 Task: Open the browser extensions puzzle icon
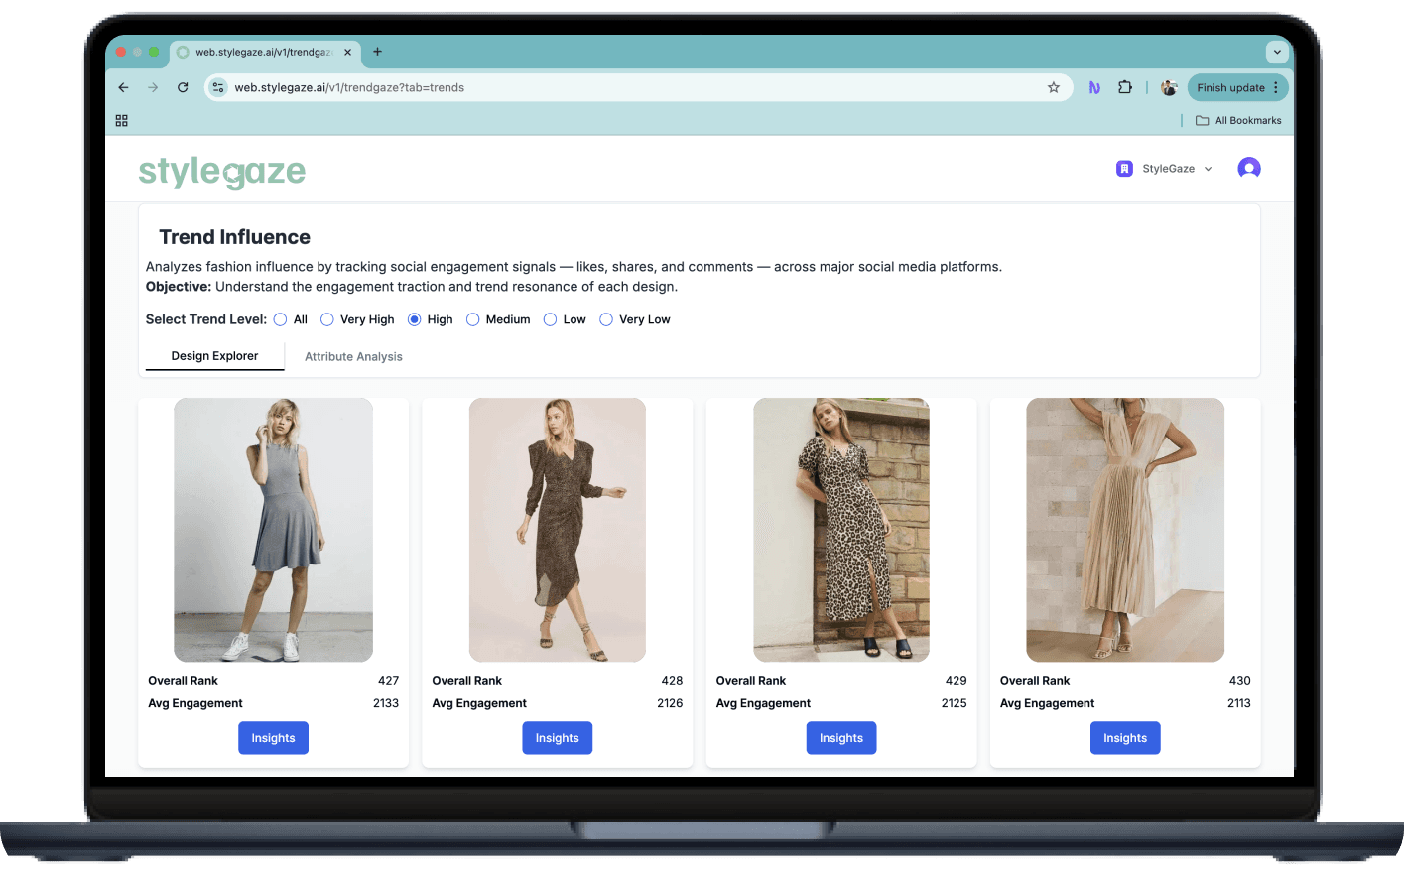click(x=1125, y=87)
